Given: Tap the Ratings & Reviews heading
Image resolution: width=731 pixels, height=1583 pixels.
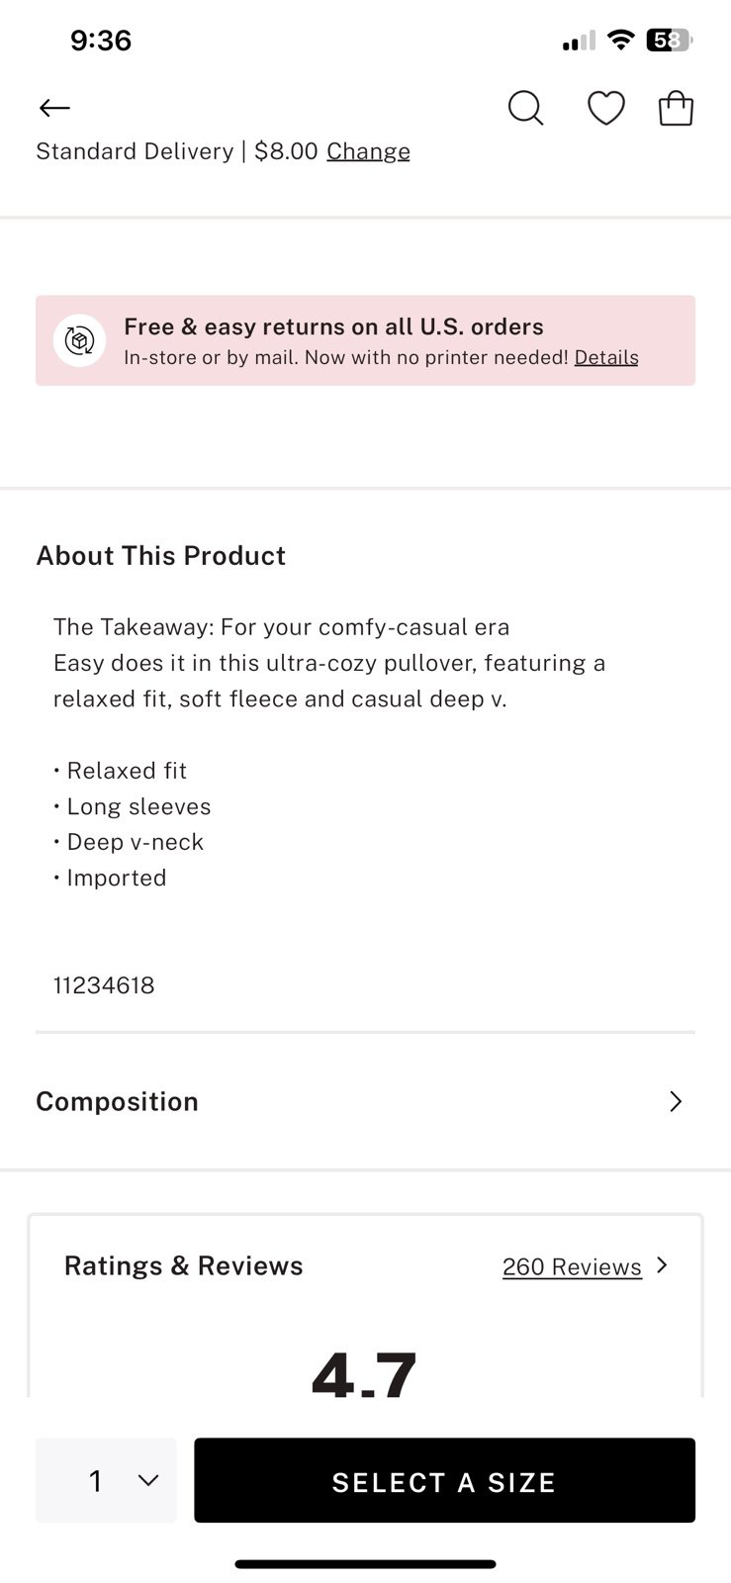Looking at the screenshot, I should 183,1265.
